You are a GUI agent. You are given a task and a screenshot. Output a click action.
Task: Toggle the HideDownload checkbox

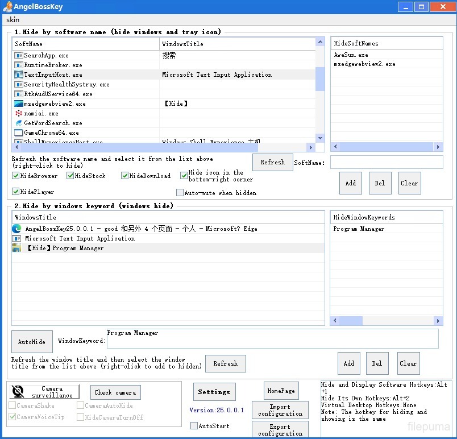[124, 176]
